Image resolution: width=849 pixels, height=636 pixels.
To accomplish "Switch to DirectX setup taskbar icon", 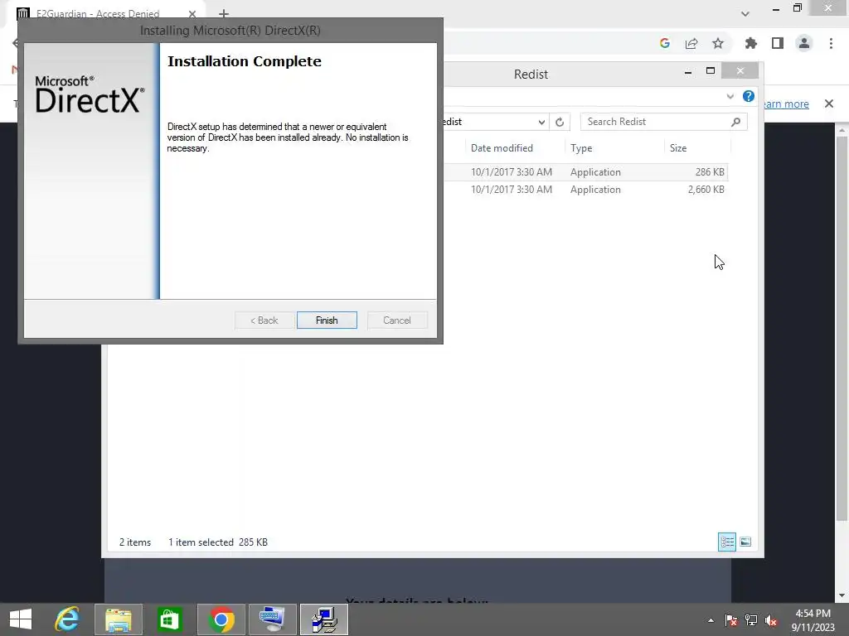I will click(x=324, y=619).
